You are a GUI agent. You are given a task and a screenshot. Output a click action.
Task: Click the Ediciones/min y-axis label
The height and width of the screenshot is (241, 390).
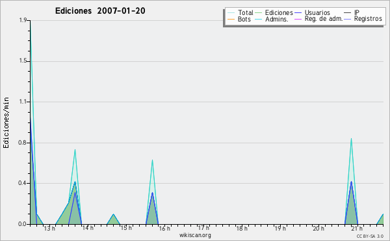6,122
